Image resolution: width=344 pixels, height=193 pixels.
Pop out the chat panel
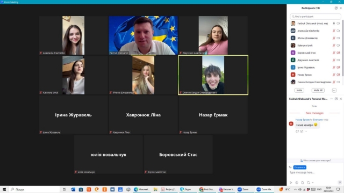336,99
